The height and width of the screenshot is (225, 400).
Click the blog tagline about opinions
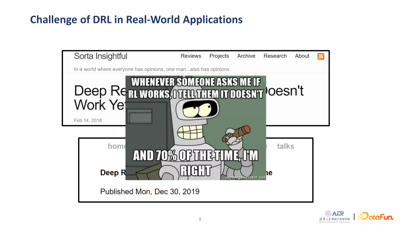click(151, 69)
